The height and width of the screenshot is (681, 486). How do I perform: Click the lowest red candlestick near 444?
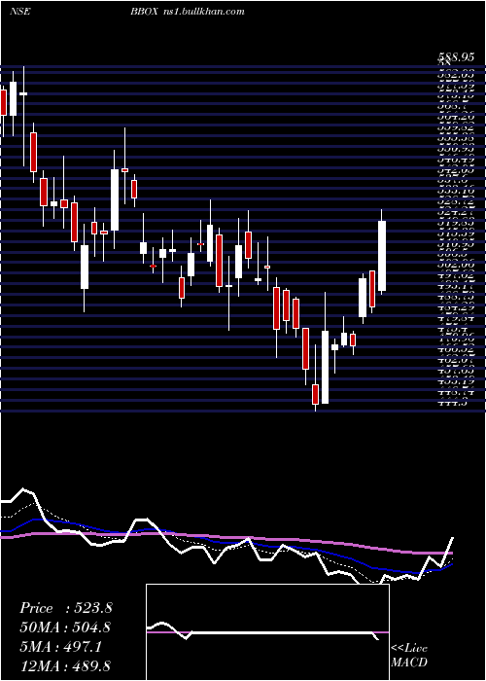(x=316, y=394)
